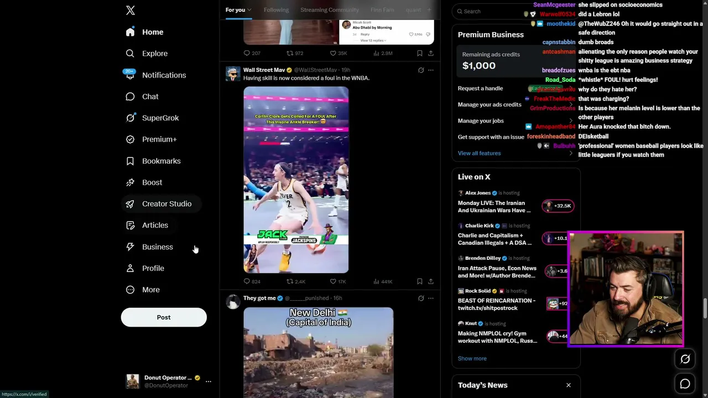Open the They got me account name
The height and width of the screenshot is (398, 708).
tap(259, 298)
